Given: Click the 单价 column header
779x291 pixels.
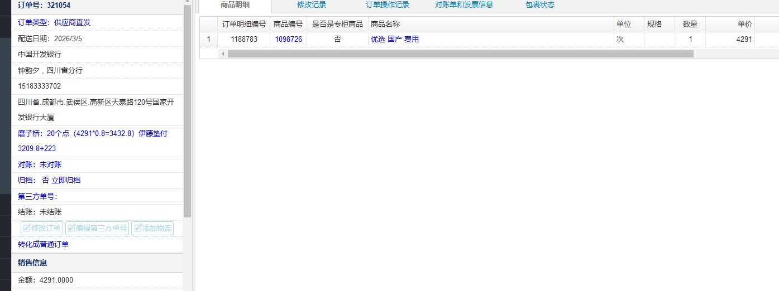Looking at the screenshot, I should click(x=744, y=25).
